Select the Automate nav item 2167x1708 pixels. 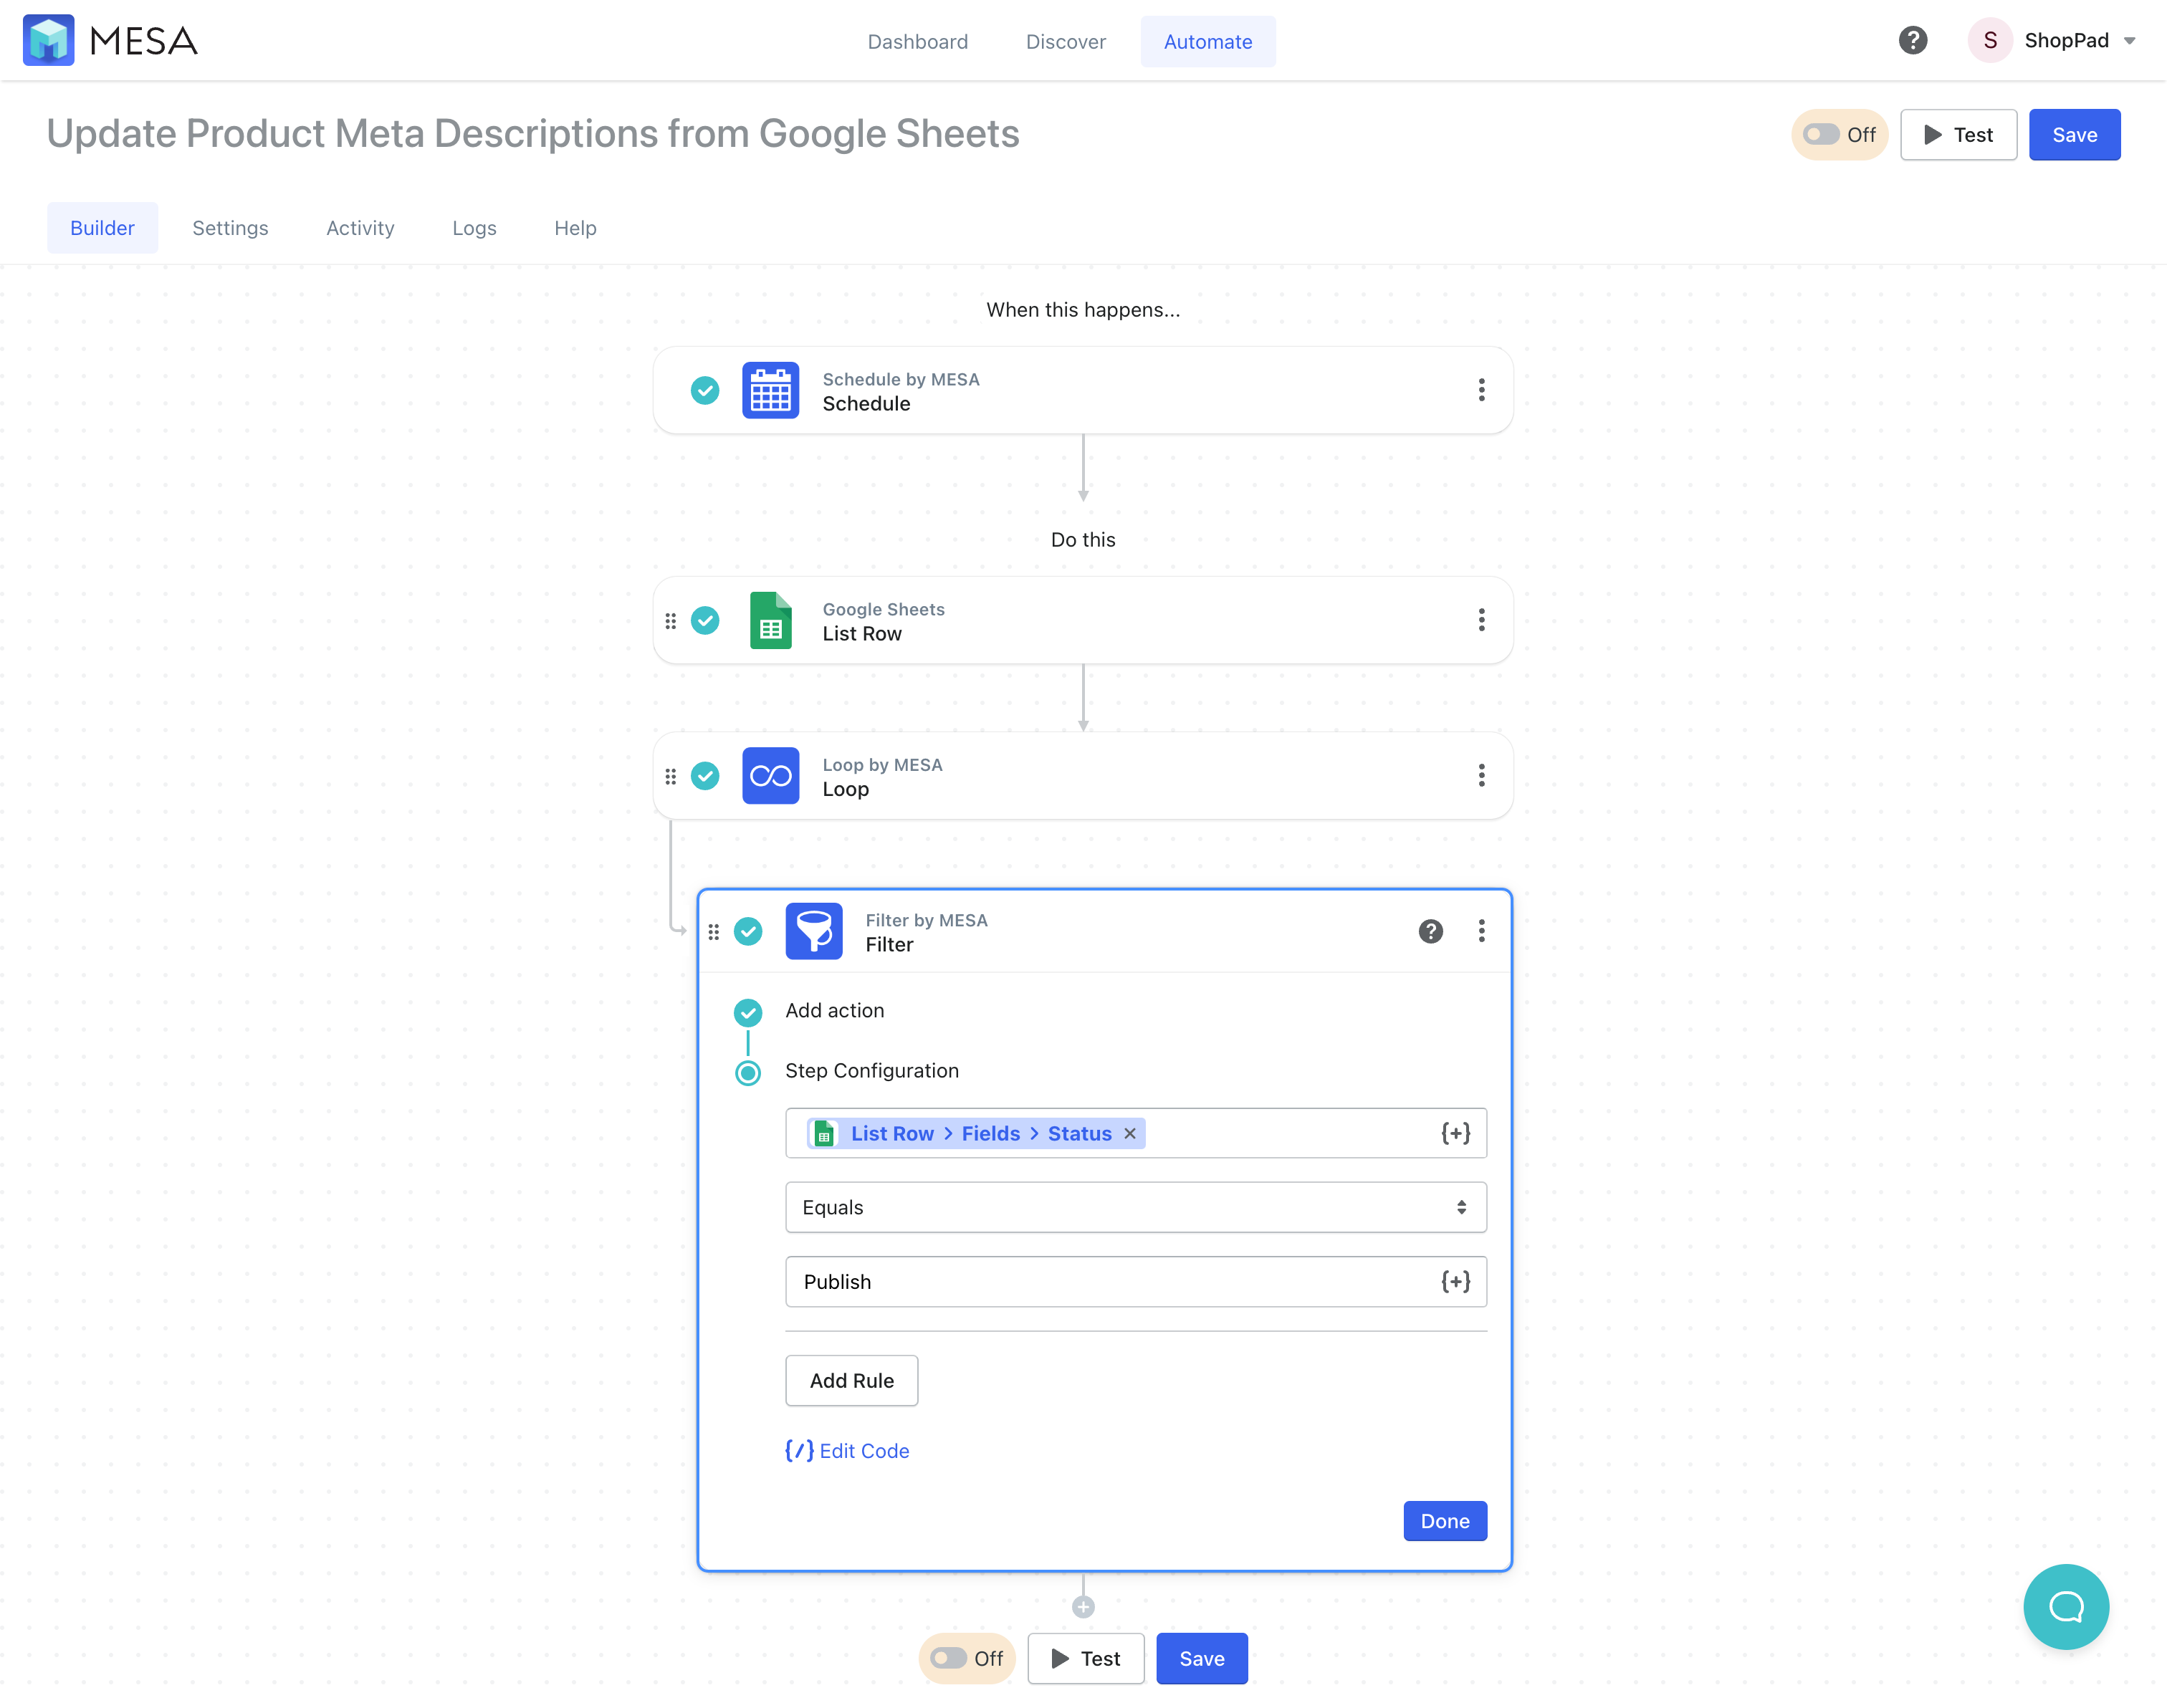(x=1207, y=42)
